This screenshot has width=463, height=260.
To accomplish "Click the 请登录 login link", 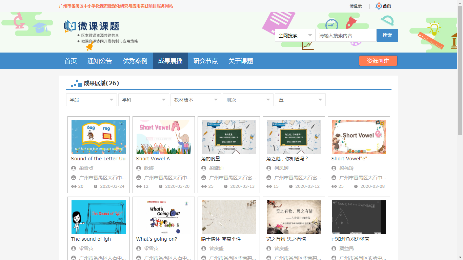I will pos(356,6).
